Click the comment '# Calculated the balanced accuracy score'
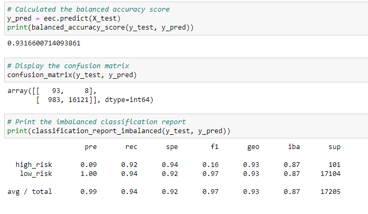 click(88, 10)
